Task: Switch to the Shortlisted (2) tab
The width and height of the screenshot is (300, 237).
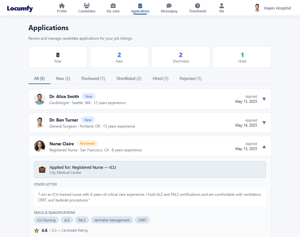Action: (129, 78)
